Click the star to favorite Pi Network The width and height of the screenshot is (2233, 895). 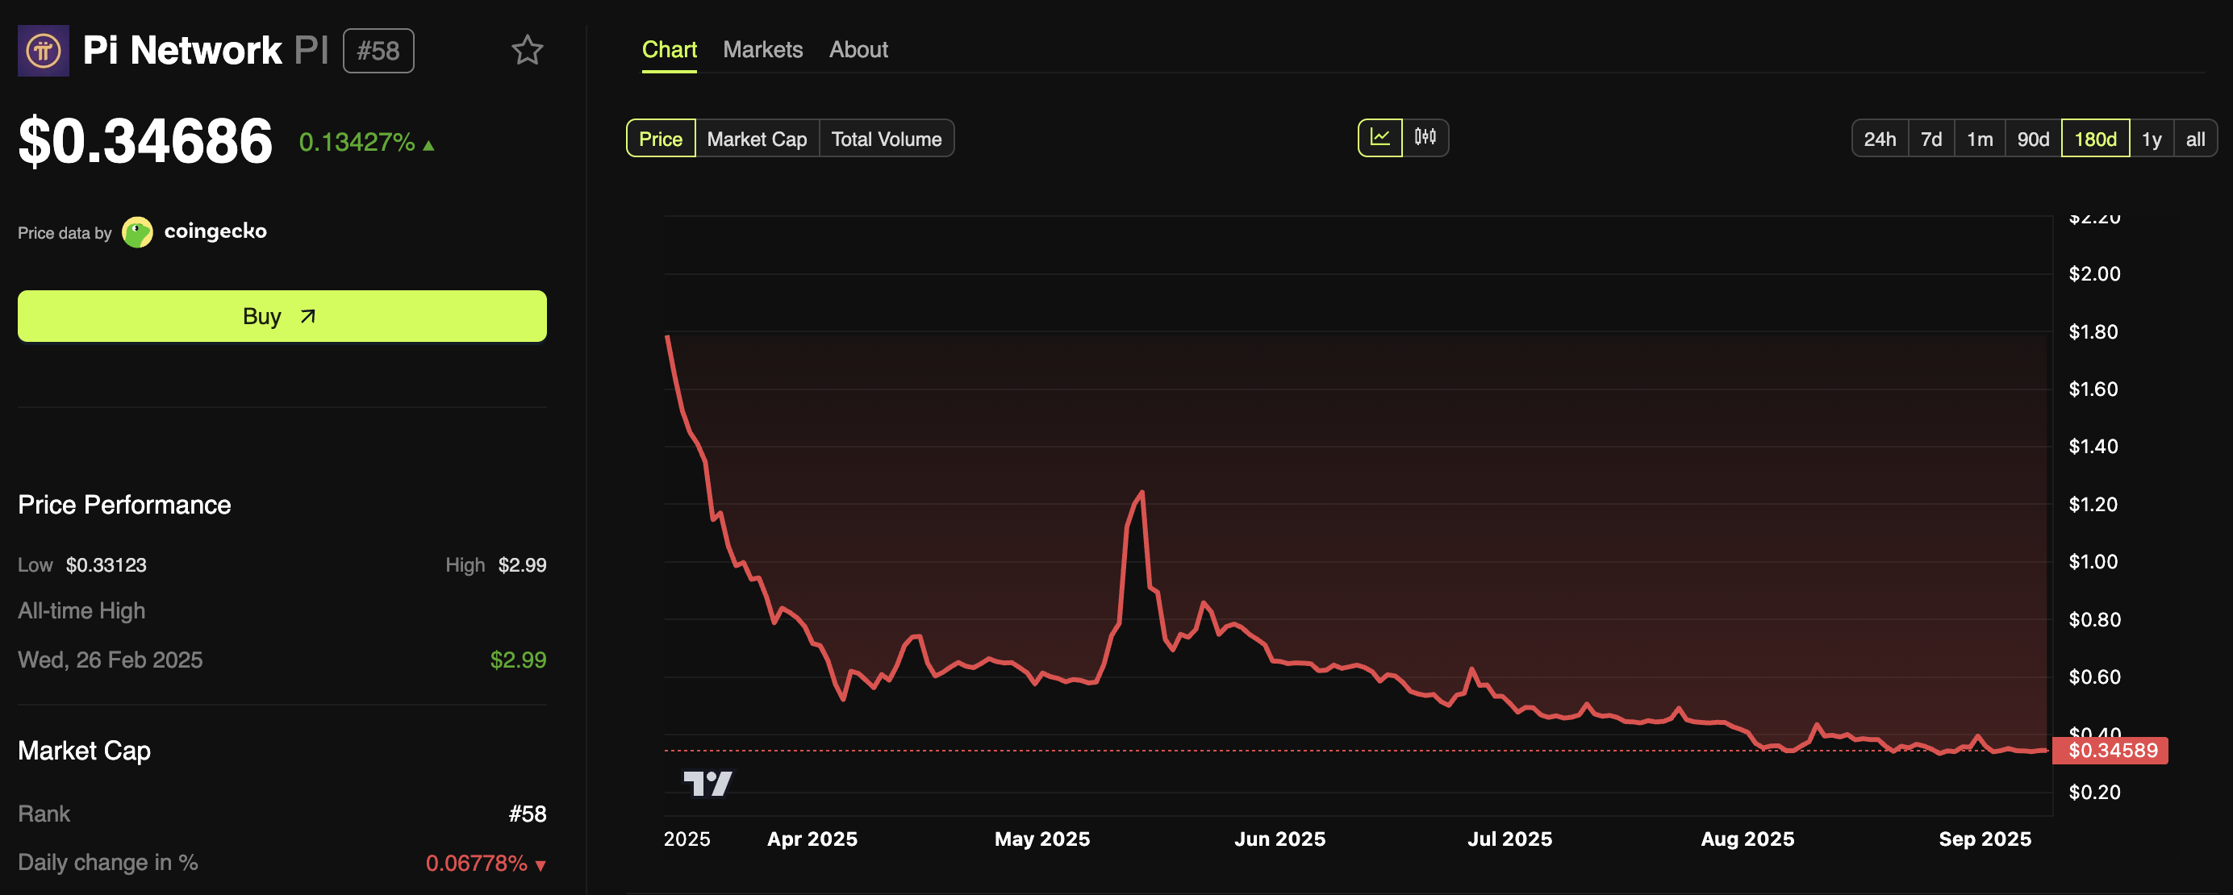(x=528, y=52)
